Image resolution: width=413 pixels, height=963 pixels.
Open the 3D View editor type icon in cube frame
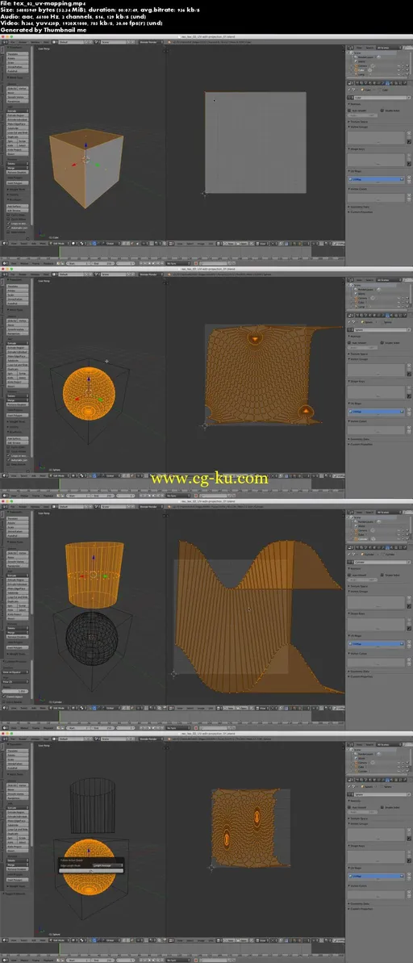pos(4,243)
